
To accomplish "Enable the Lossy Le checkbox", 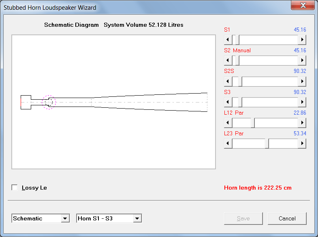I will coord(15,188).
